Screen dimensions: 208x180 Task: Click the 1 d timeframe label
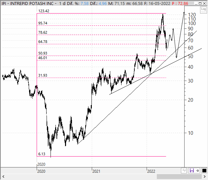(x=62, y=3)
